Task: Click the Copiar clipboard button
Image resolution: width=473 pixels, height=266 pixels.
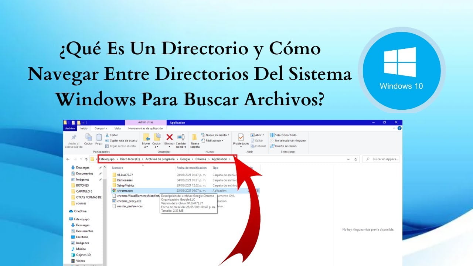Action: point(88,139)
